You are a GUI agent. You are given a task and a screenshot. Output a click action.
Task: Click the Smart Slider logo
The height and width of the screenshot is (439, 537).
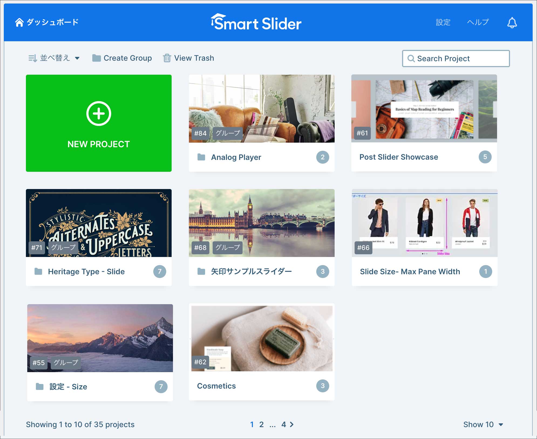click(256, 22)
